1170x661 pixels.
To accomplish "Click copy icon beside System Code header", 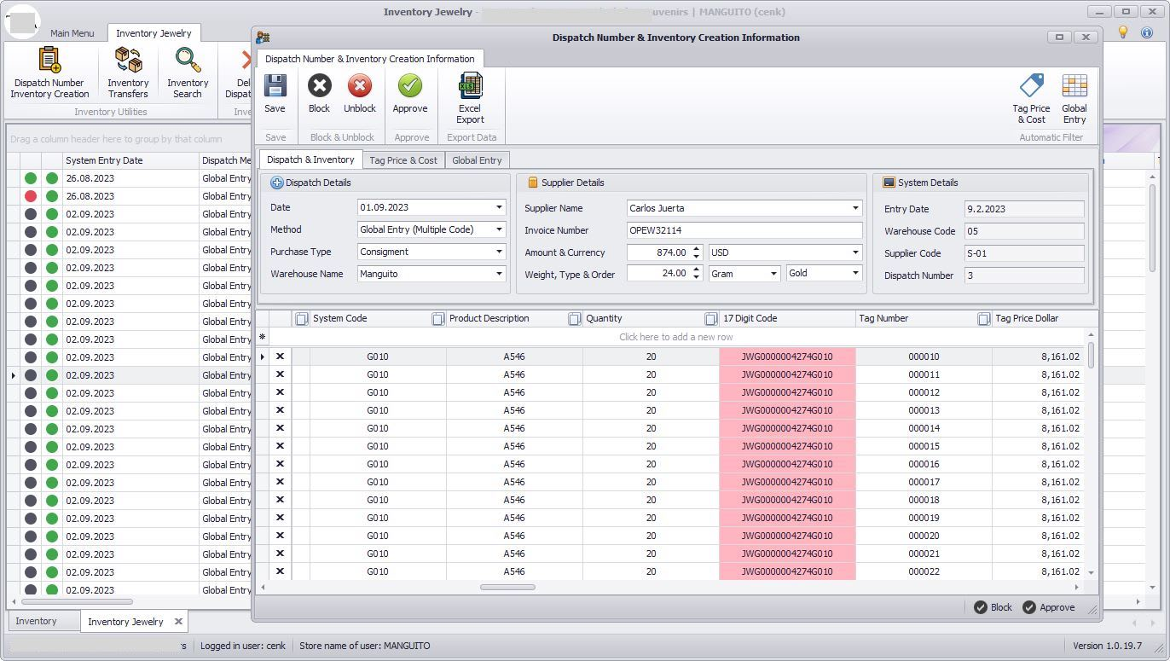I will click(301, 318).
